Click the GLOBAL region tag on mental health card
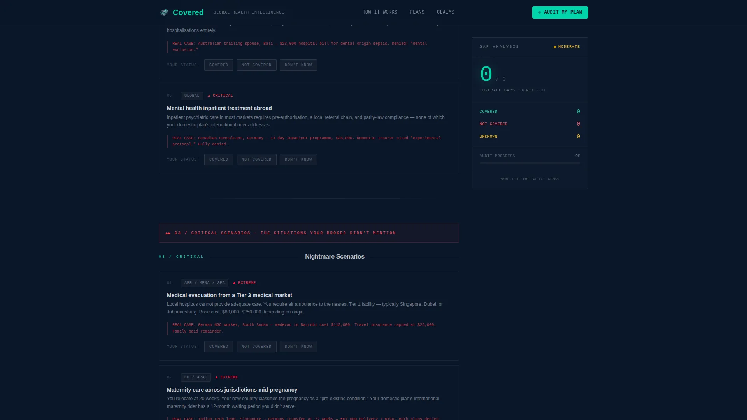Screen dimensions: 747x420 [x=192, y=96]
